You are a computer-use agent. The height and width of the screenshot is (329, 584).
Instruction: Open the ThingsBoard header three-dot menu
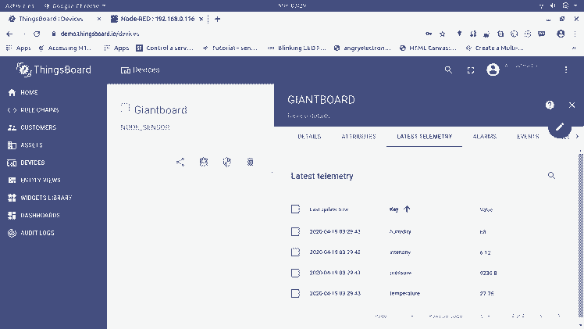[x=566, y=70]
